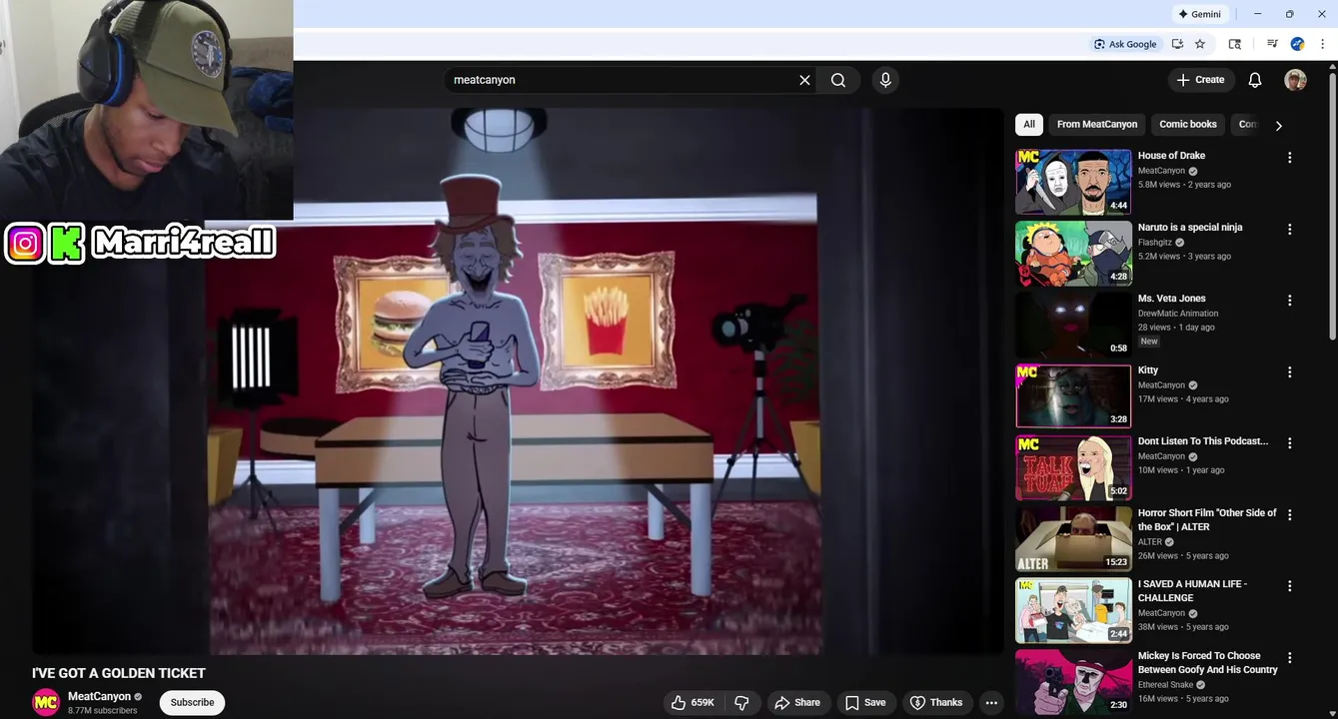Bookmark this page with the star icon
1338x719 pixels.
tap(1200, 44)
